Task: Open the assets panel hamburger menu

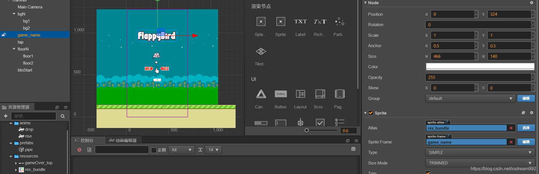Action: 66,107
